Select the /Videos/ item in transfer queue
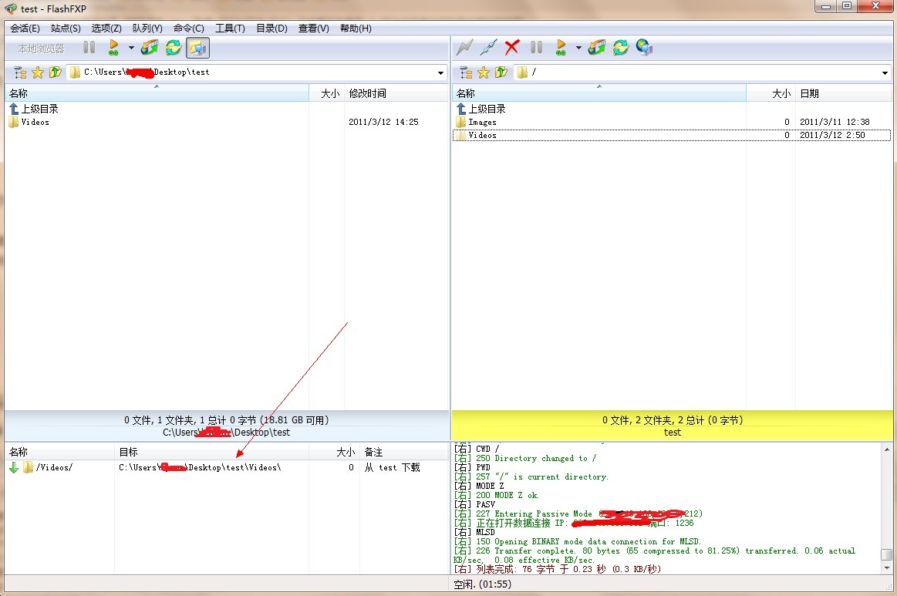This screenshot has width=897, height=596. coord(54,467)
